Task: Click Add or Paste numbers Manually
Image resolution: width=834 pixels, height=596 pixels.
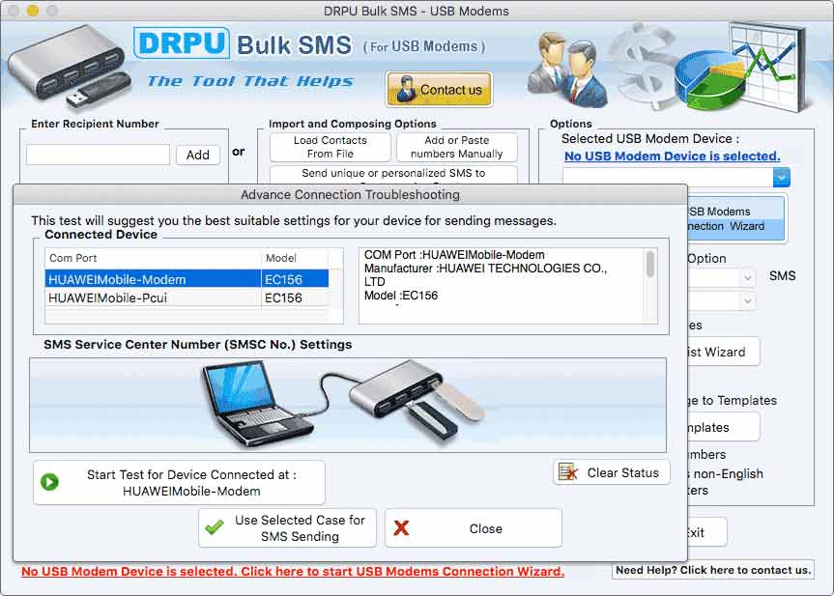Action: pyautogui.click(x=455, y=147)
